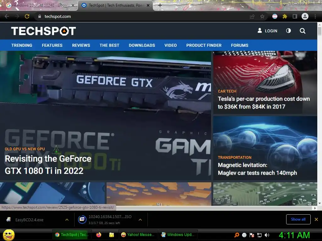Screen dimensions: 322x241
Task: Click the browser forward arrow
Action: (x=17, y=16)
